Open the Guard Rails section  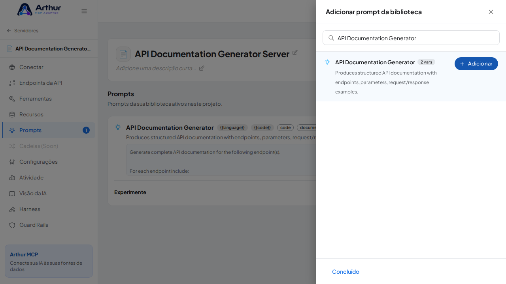[x=49, y=225]
